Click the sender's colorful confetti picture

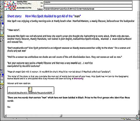tap(10, 5)
